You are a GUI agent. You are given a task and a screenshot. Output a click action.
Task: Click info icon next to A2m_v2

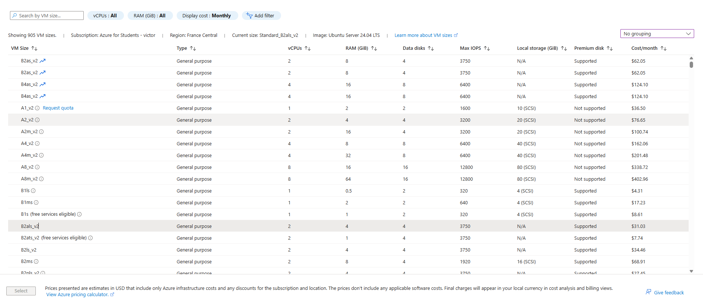tap(41, 132)
